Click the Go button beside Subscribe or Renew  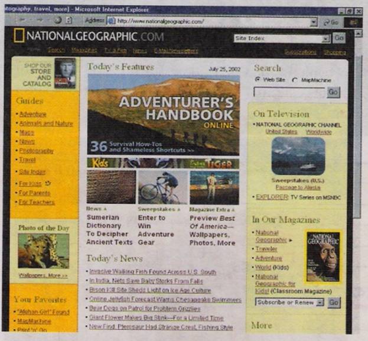[334, 303]
